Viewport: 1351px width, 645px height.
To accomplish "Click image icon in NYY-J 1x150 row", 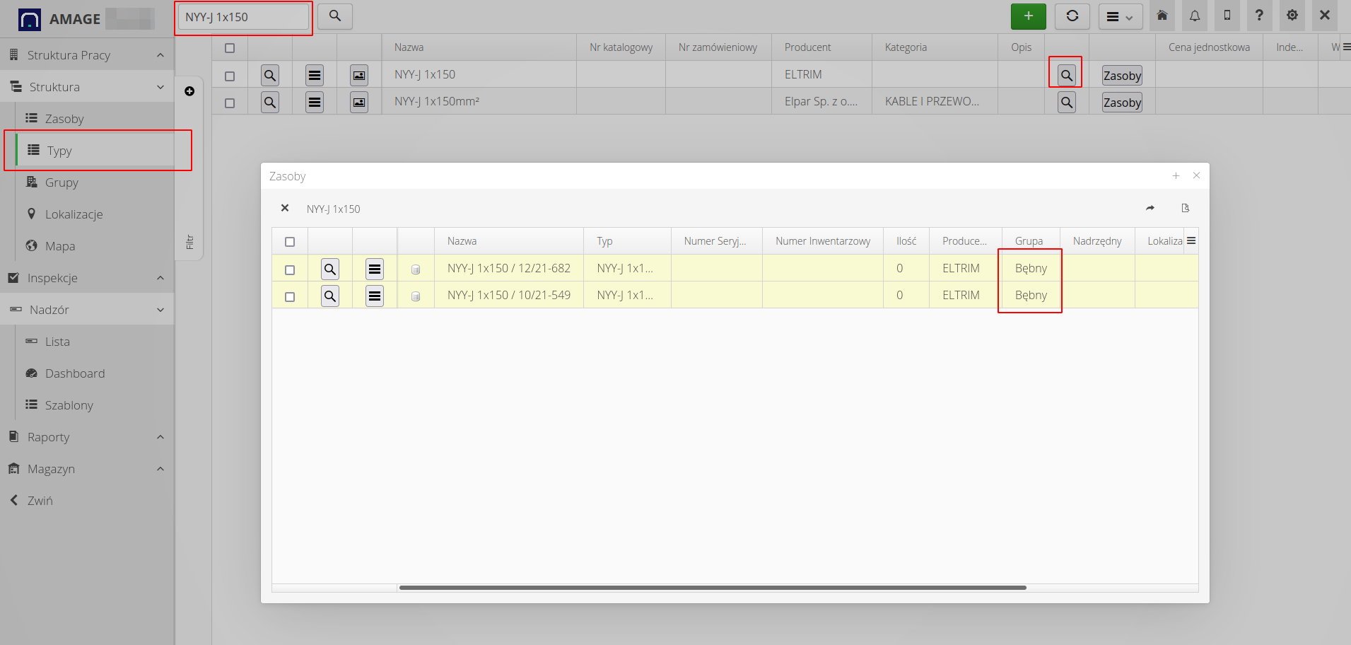I will pos(359,75).
